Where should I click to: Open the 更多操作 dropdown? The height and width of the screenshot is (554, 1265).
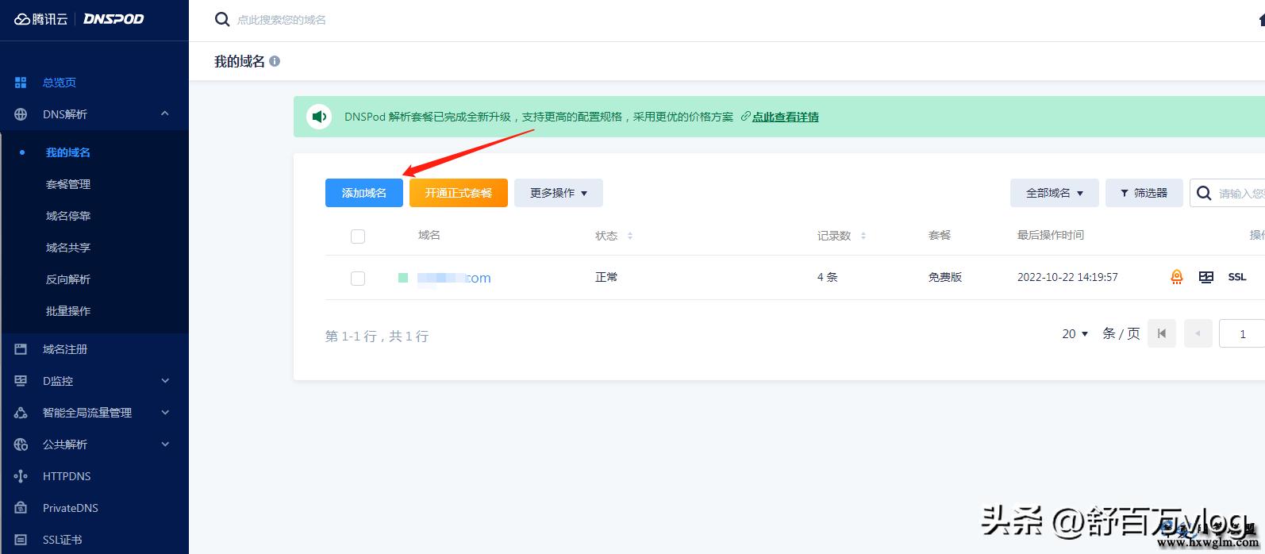coord(559,193)
